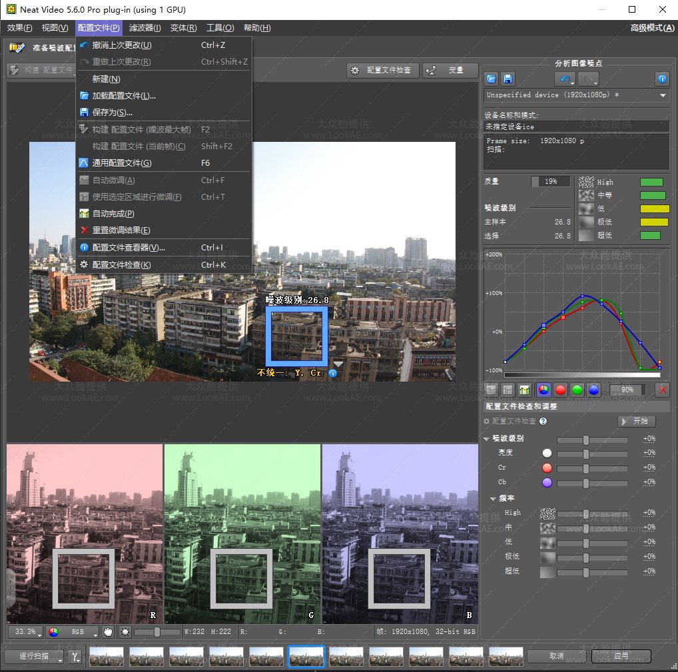Screen dimensions: 678x672
Task: Choose 重置微调结果 menu entry
Action: [164, 230]
